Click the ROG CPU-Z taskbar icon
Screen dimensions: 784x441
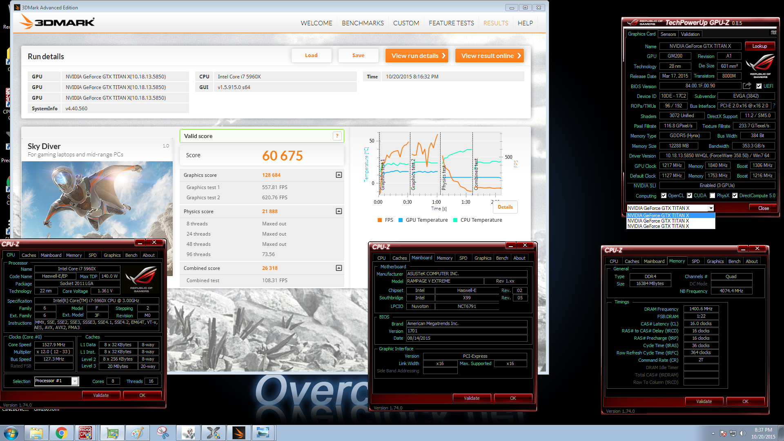(x=85, y=433)
